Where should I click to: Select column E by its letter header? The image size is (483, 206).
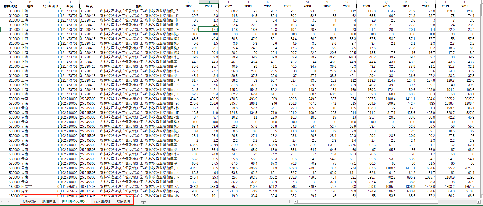[x=89, y=2]
